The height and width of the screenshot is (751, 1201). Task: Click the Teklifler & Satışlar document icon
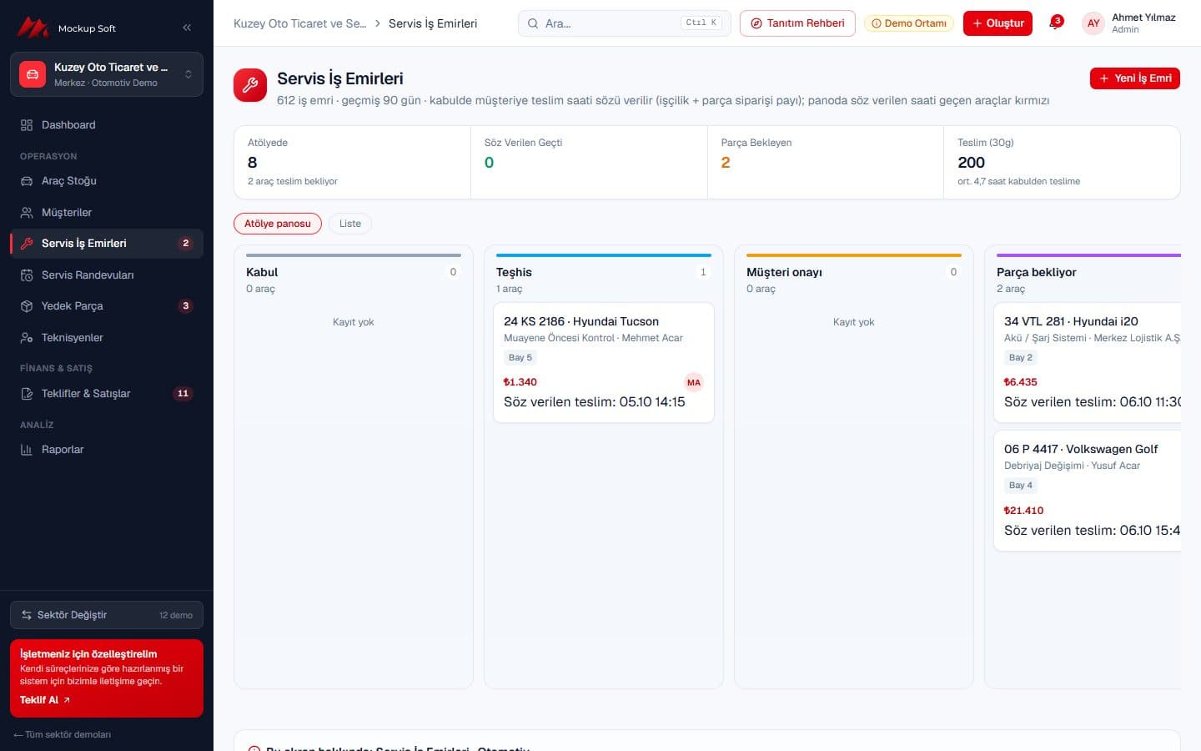click(x=27, y=393)
